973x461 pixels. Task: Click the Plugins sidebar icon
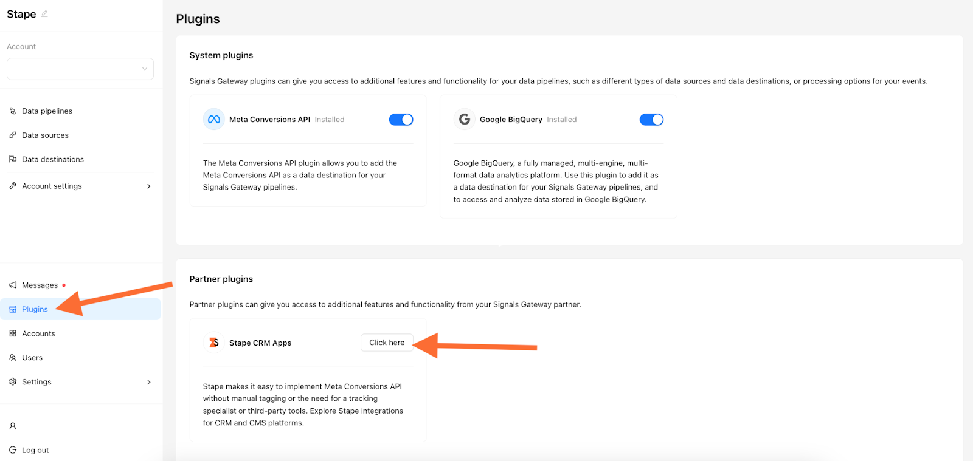pyautogui.click(x=13, y=309)
